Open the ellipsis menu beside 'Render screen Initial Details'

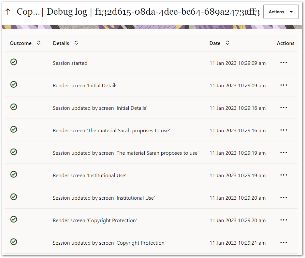point(283,85)
